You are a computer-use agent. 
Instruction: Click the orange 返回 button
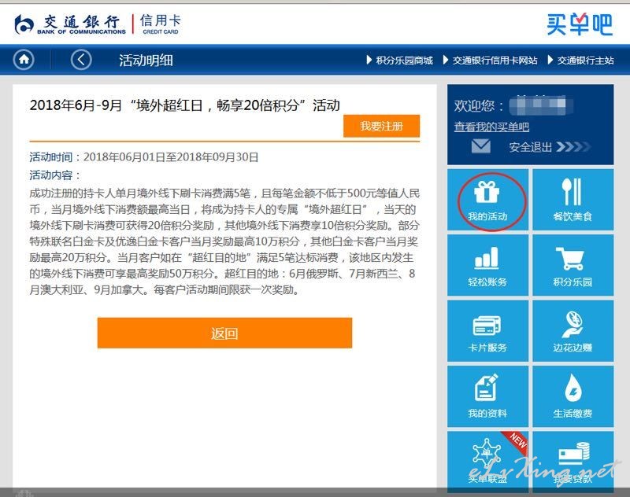point(224,333)
